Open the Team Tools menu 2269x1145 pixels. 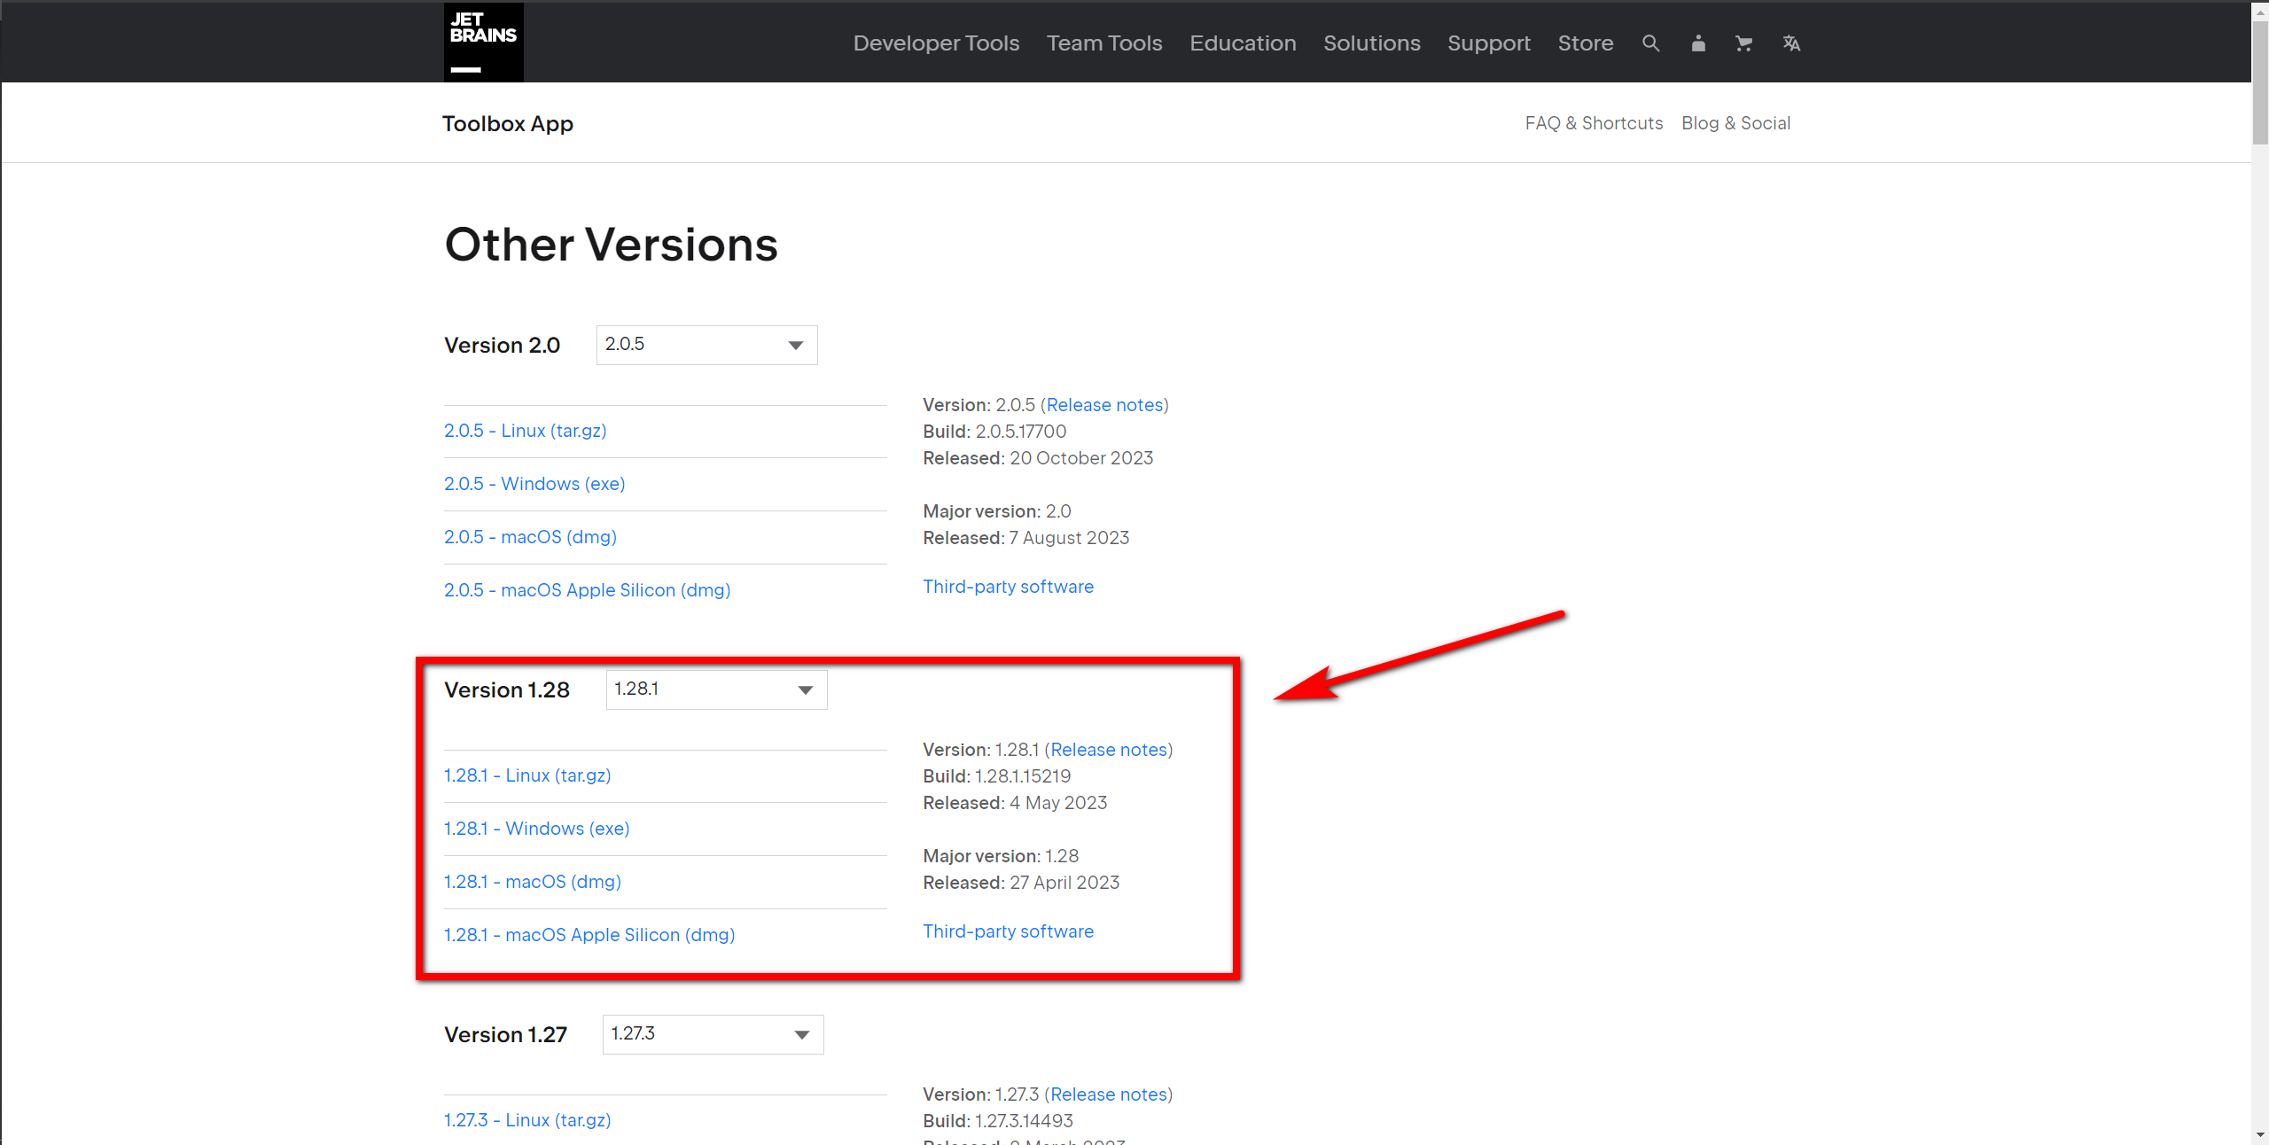1104,43
